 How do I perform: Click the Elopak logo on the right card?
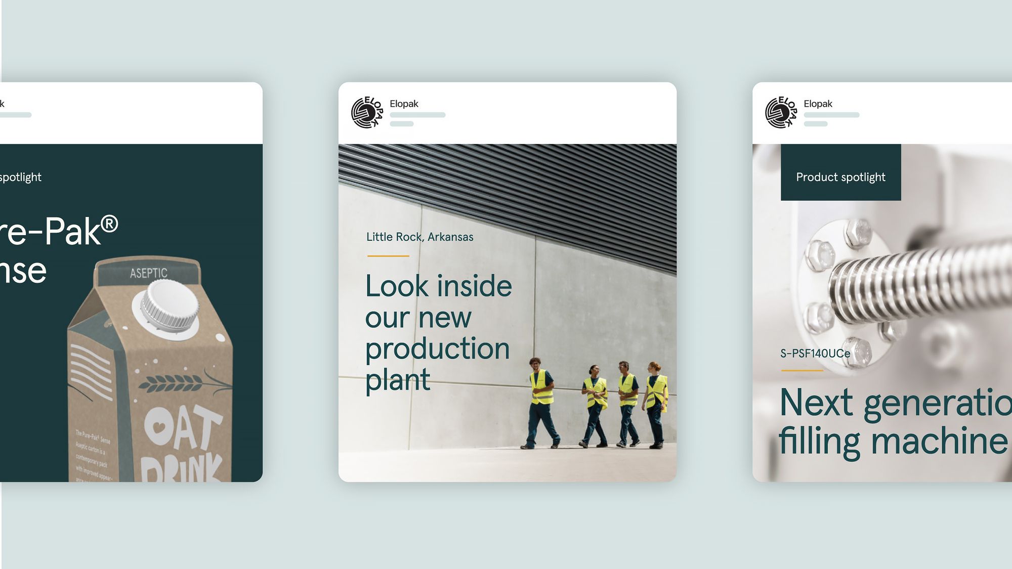pyautogui.click(x=781, y=112)
